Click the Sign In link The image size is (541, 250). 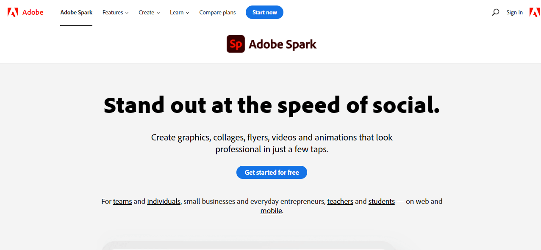[x=514, y=12]
